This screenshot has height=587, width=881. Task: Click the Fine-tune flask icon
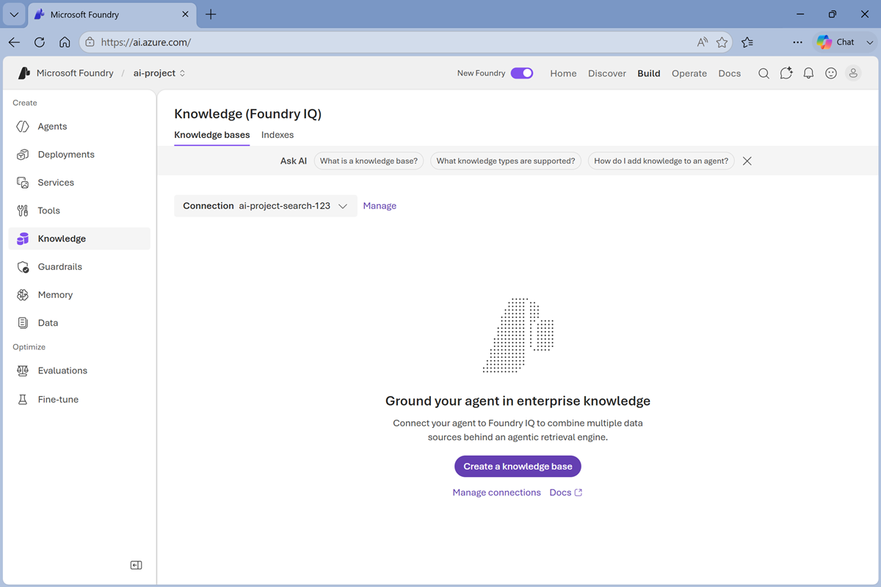tap(23, 399)
